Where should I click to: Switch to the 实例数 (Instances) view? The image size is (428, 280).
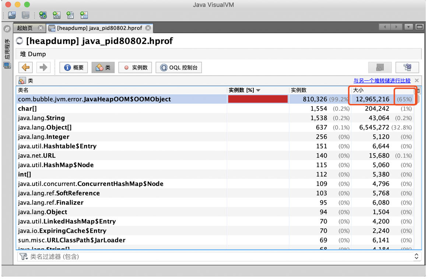coord(135,68)
